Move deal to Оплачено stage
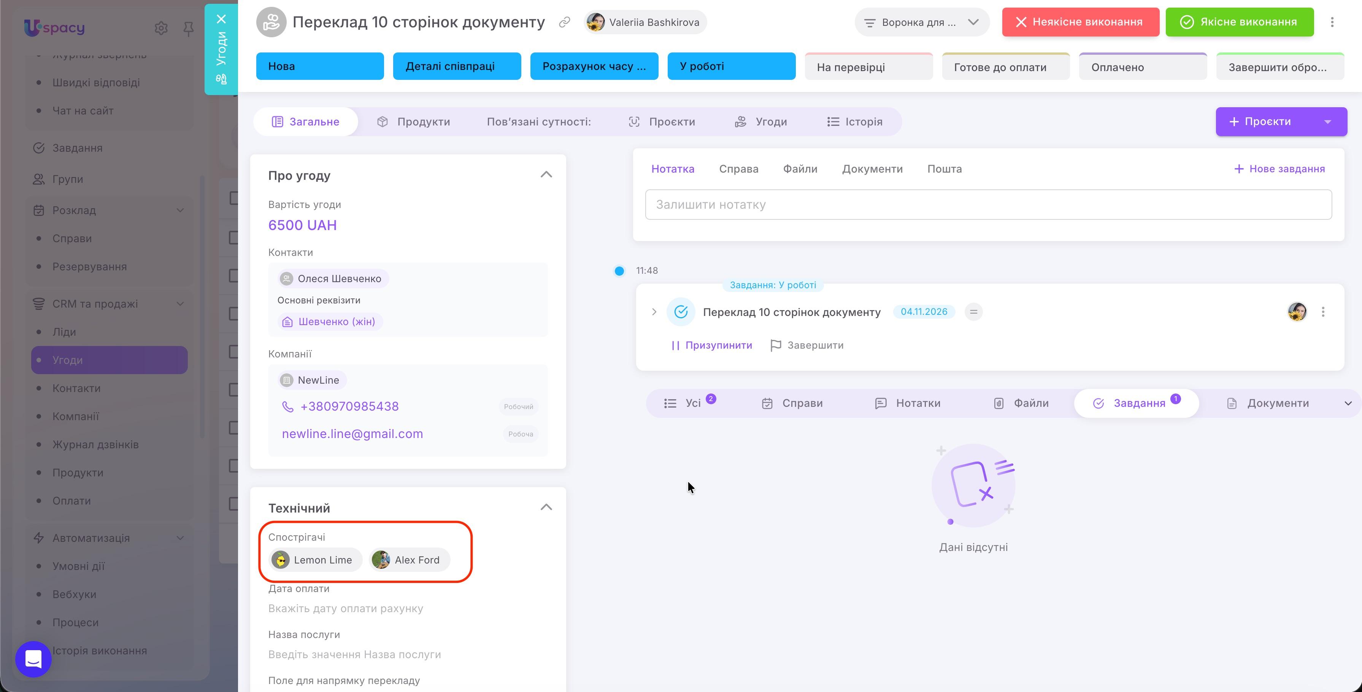 pos(1143,67)
